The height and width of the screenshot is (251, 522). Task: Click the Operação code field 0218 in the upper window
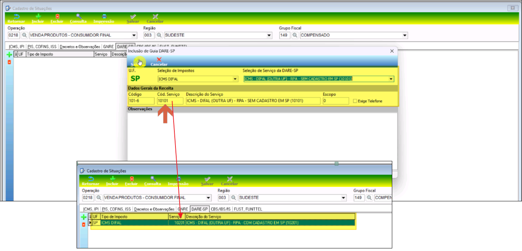(x=14, y=35)
